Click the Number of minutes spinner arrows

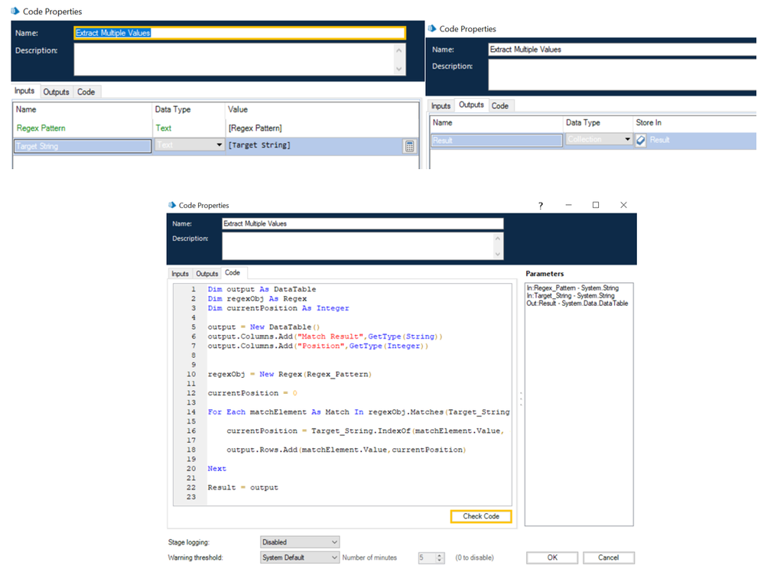point(439,558)
